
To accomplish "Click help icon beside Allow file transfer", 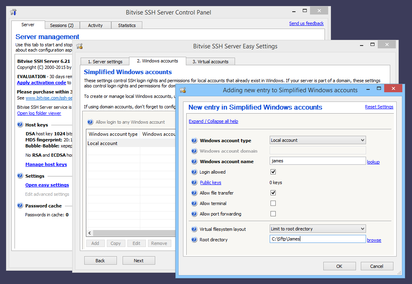I will tap(195, 193).
